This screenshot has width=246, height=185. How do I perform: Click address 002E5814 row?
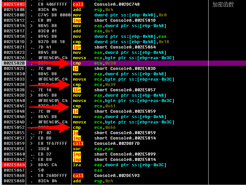click(14, 26)
